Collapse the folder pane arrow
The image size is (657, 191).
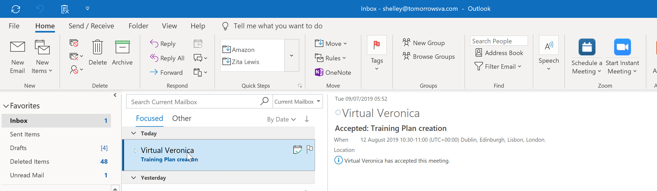pyautogui.click(x=115, y=95)
